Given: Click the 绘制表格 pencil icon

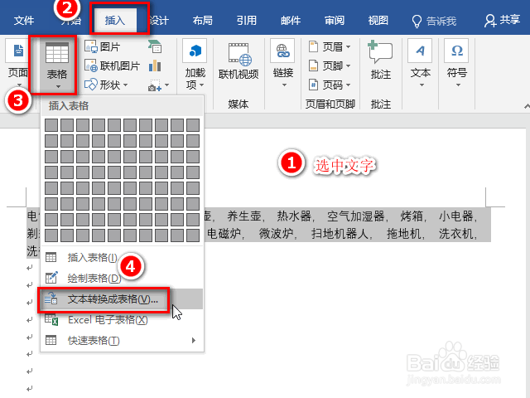Looking at the screenshot, I should [x=51, y=278].
